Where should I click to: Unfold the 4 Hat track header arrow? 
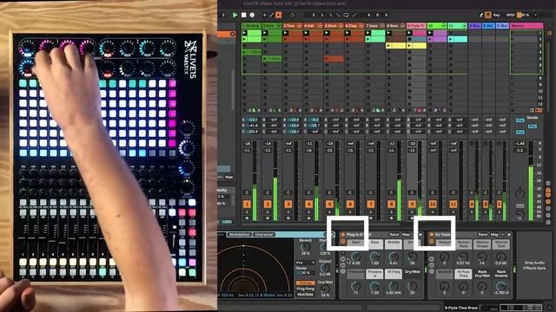(321, 26)
